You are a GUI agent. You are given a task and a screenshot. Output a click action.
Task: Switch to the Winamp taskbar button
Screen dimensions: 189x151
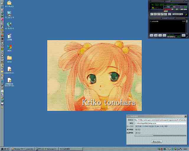pos(23,149)
